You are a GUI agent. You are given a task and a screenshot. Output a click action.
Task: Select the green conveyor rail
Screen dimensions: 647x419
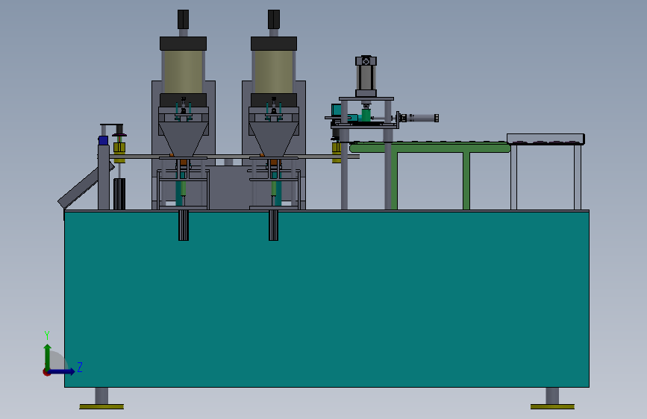tap(430, 147)
